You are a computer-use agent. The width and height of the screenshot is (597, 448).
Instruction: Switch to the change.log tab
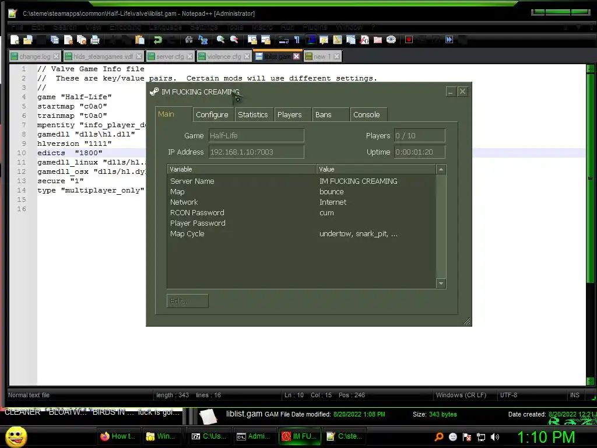(34, 57)
